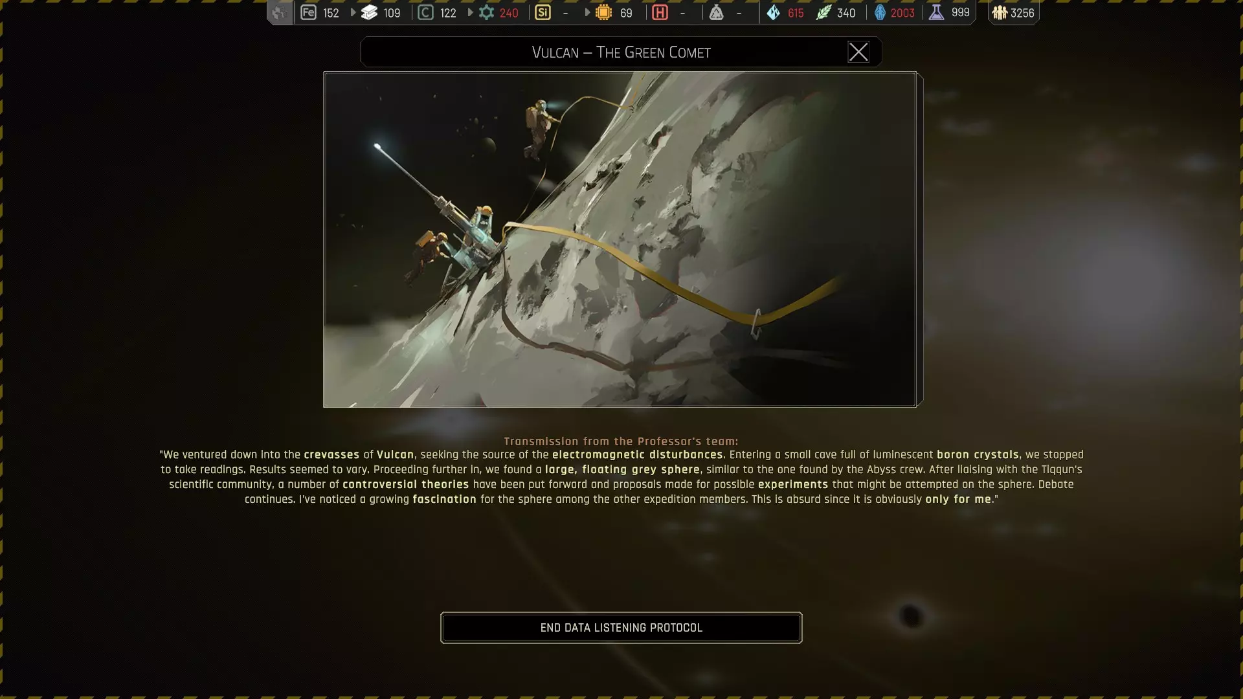The height and width of the screenshot is (699, 1243).
Task: Click the comet expedition illustration
Action: pyautogui.click(x=620, y=239)
